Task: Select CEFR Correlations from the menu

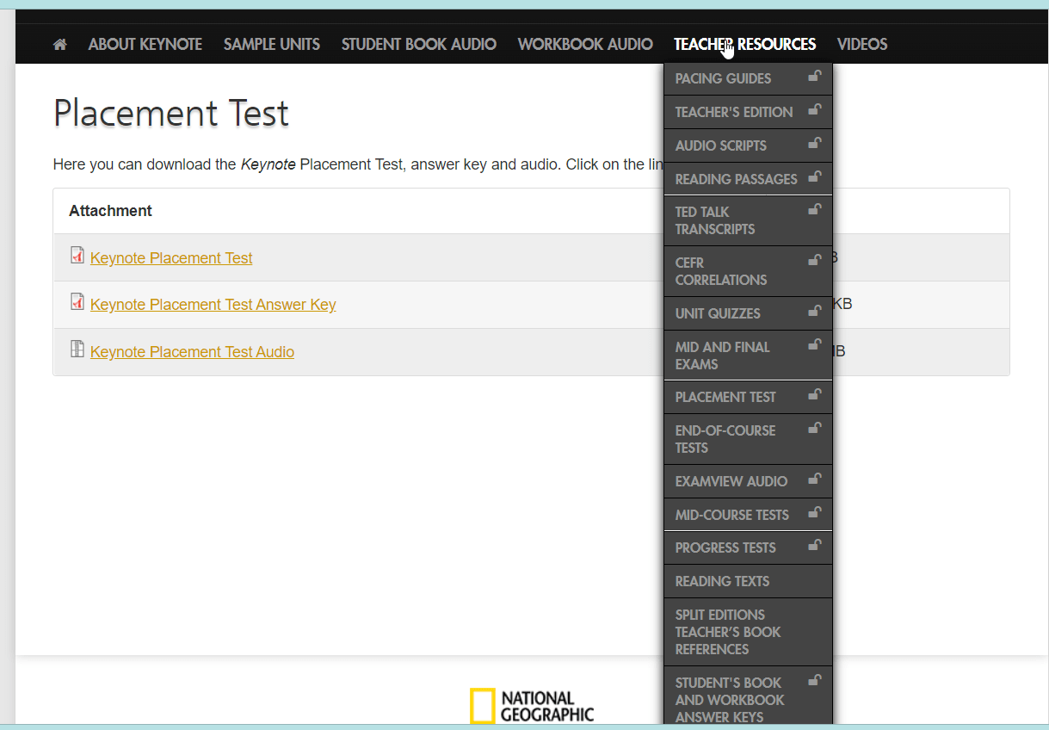Action: point(720,271)
